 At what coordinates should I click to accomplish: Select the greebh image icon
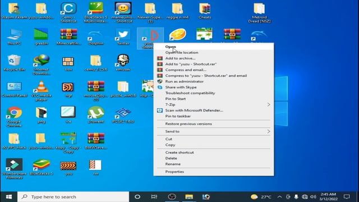[42, 36]
